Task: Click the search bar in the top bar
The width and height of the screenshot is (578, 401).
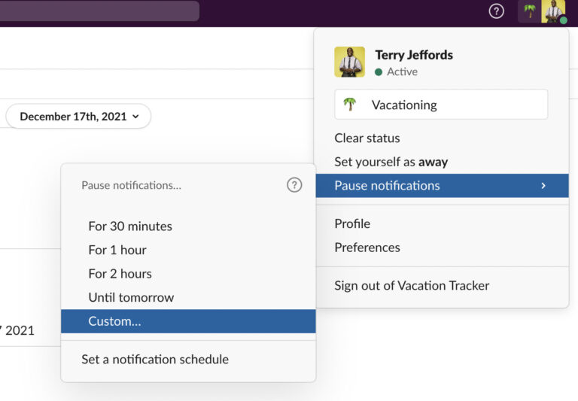Action: [99, 11]
